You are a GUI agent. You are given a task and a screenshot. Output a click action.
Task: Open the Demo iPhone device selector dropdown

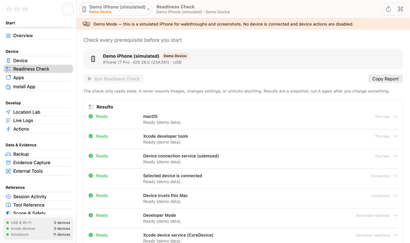coord(116,9)
